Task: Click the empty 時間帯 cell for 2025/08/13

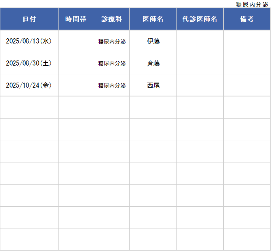Action: [76, 41]
